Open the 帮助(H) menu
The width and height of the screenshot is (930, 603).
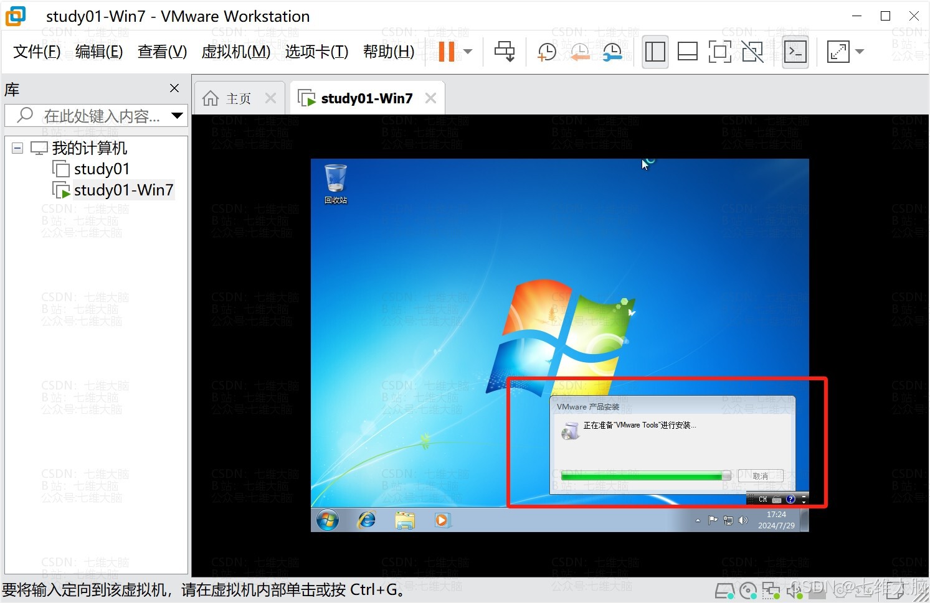pos(389,52)
